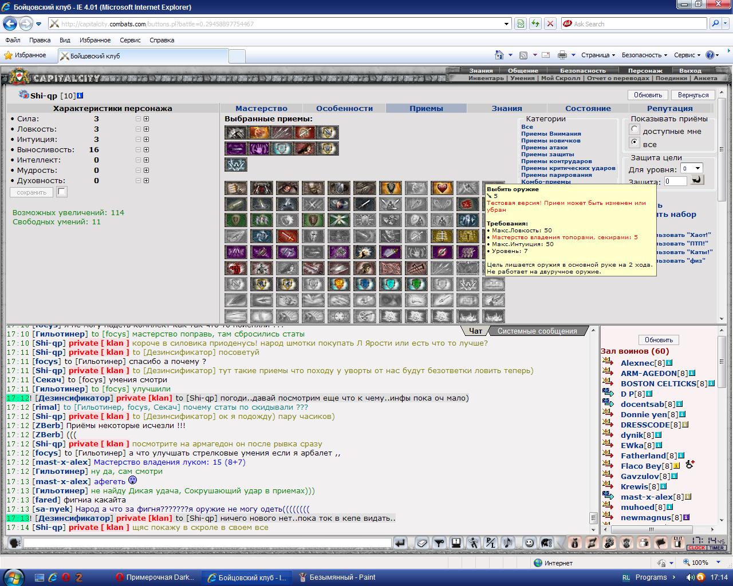Click Обновить button near Вернуться
The image size is (733, 586).
(x=648, y=95)
